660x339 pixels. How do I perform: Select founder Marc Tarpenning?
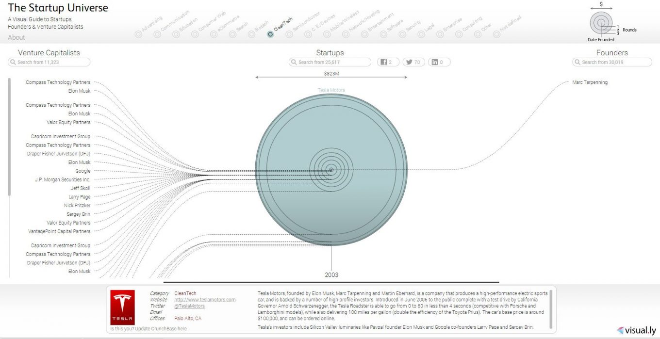pos(590,82)
